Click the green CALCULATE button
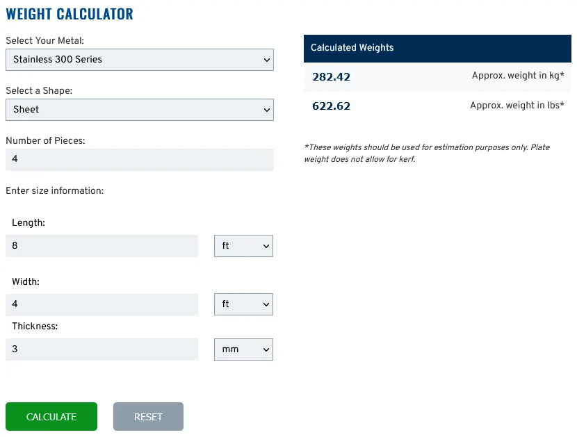 click(51, 416)
